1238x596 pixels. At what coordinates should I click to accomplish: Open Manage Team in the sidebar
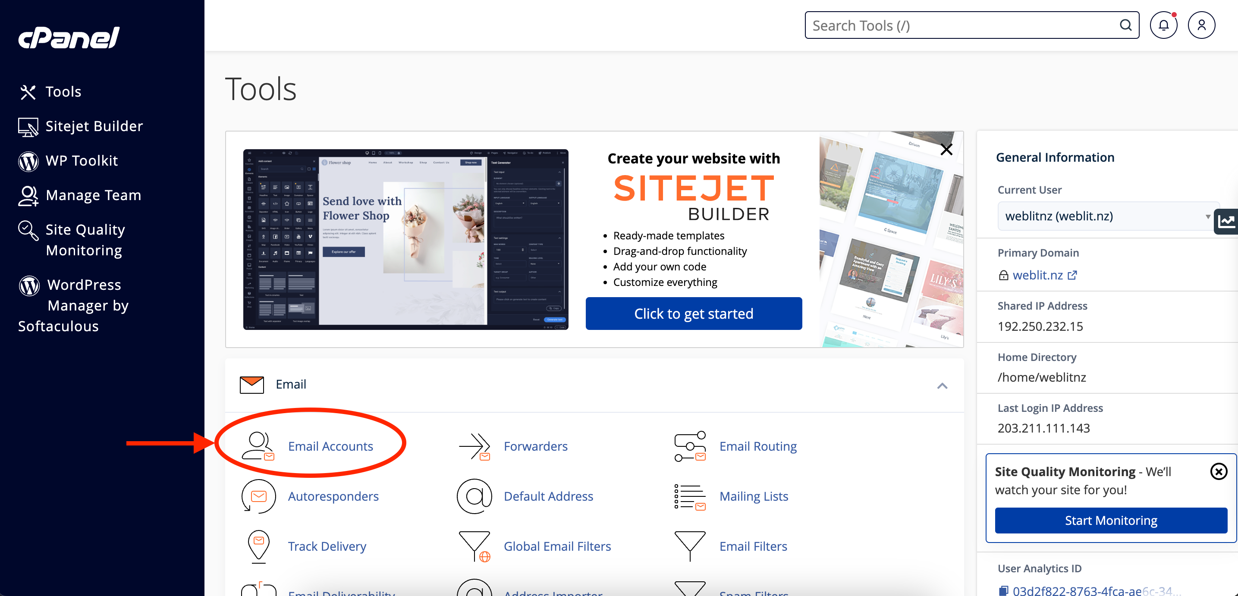[x=93, y=195]
